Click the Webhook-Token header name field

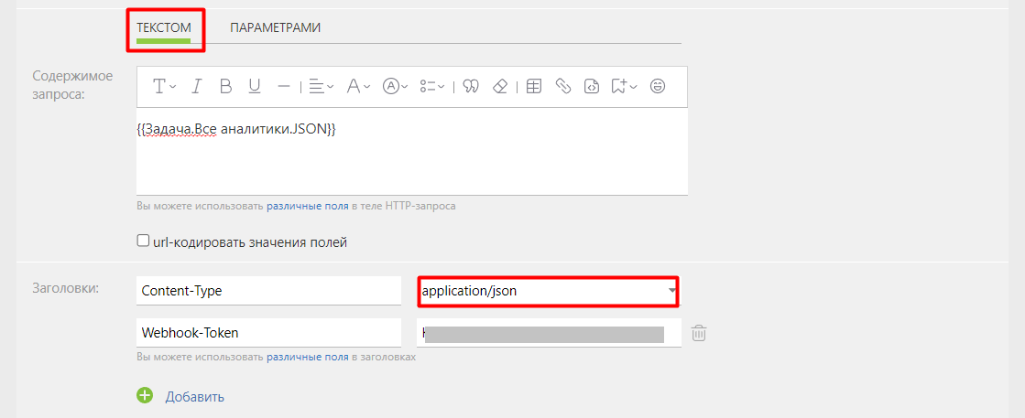coord(268,332)
